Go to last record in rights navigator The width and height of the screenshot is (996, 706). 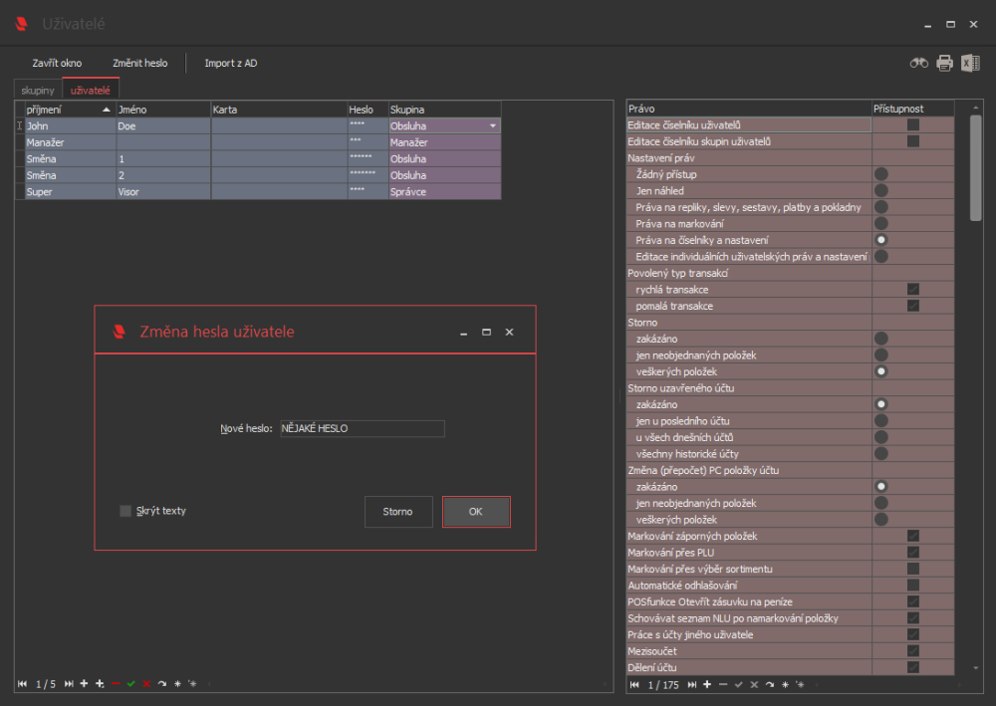[x=692, y=684]
